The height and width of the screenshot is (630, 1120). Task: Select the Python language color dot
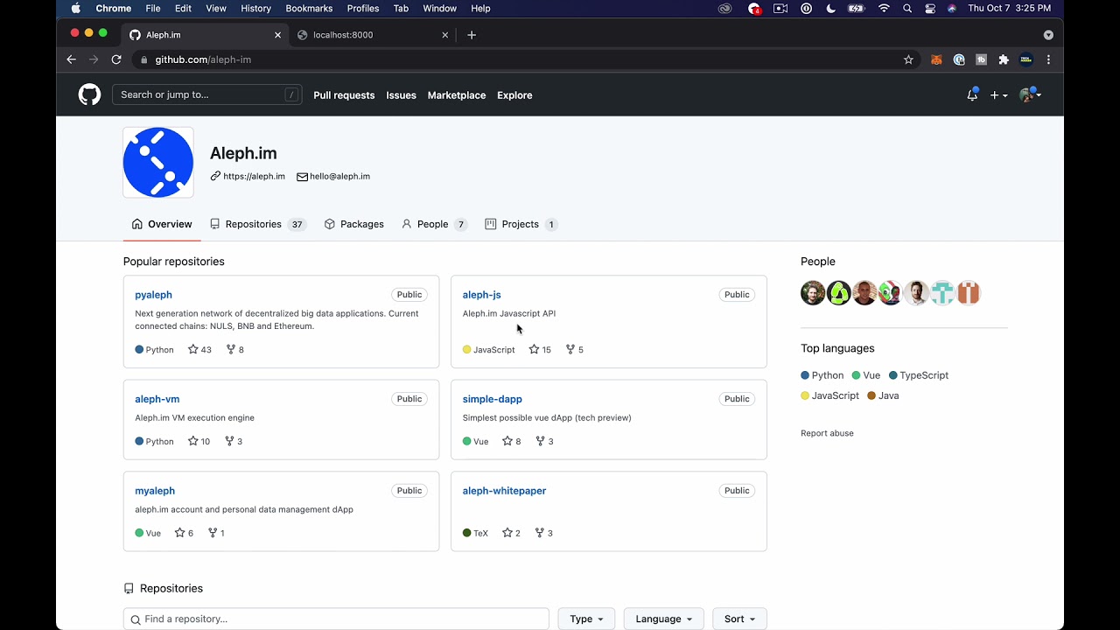[805, 375]
